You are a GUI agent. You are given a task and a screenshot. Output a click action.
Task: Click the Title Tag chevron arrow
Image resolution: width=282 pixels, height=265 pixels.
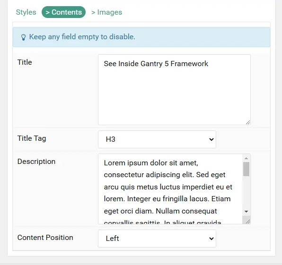[x=211, y=139]
